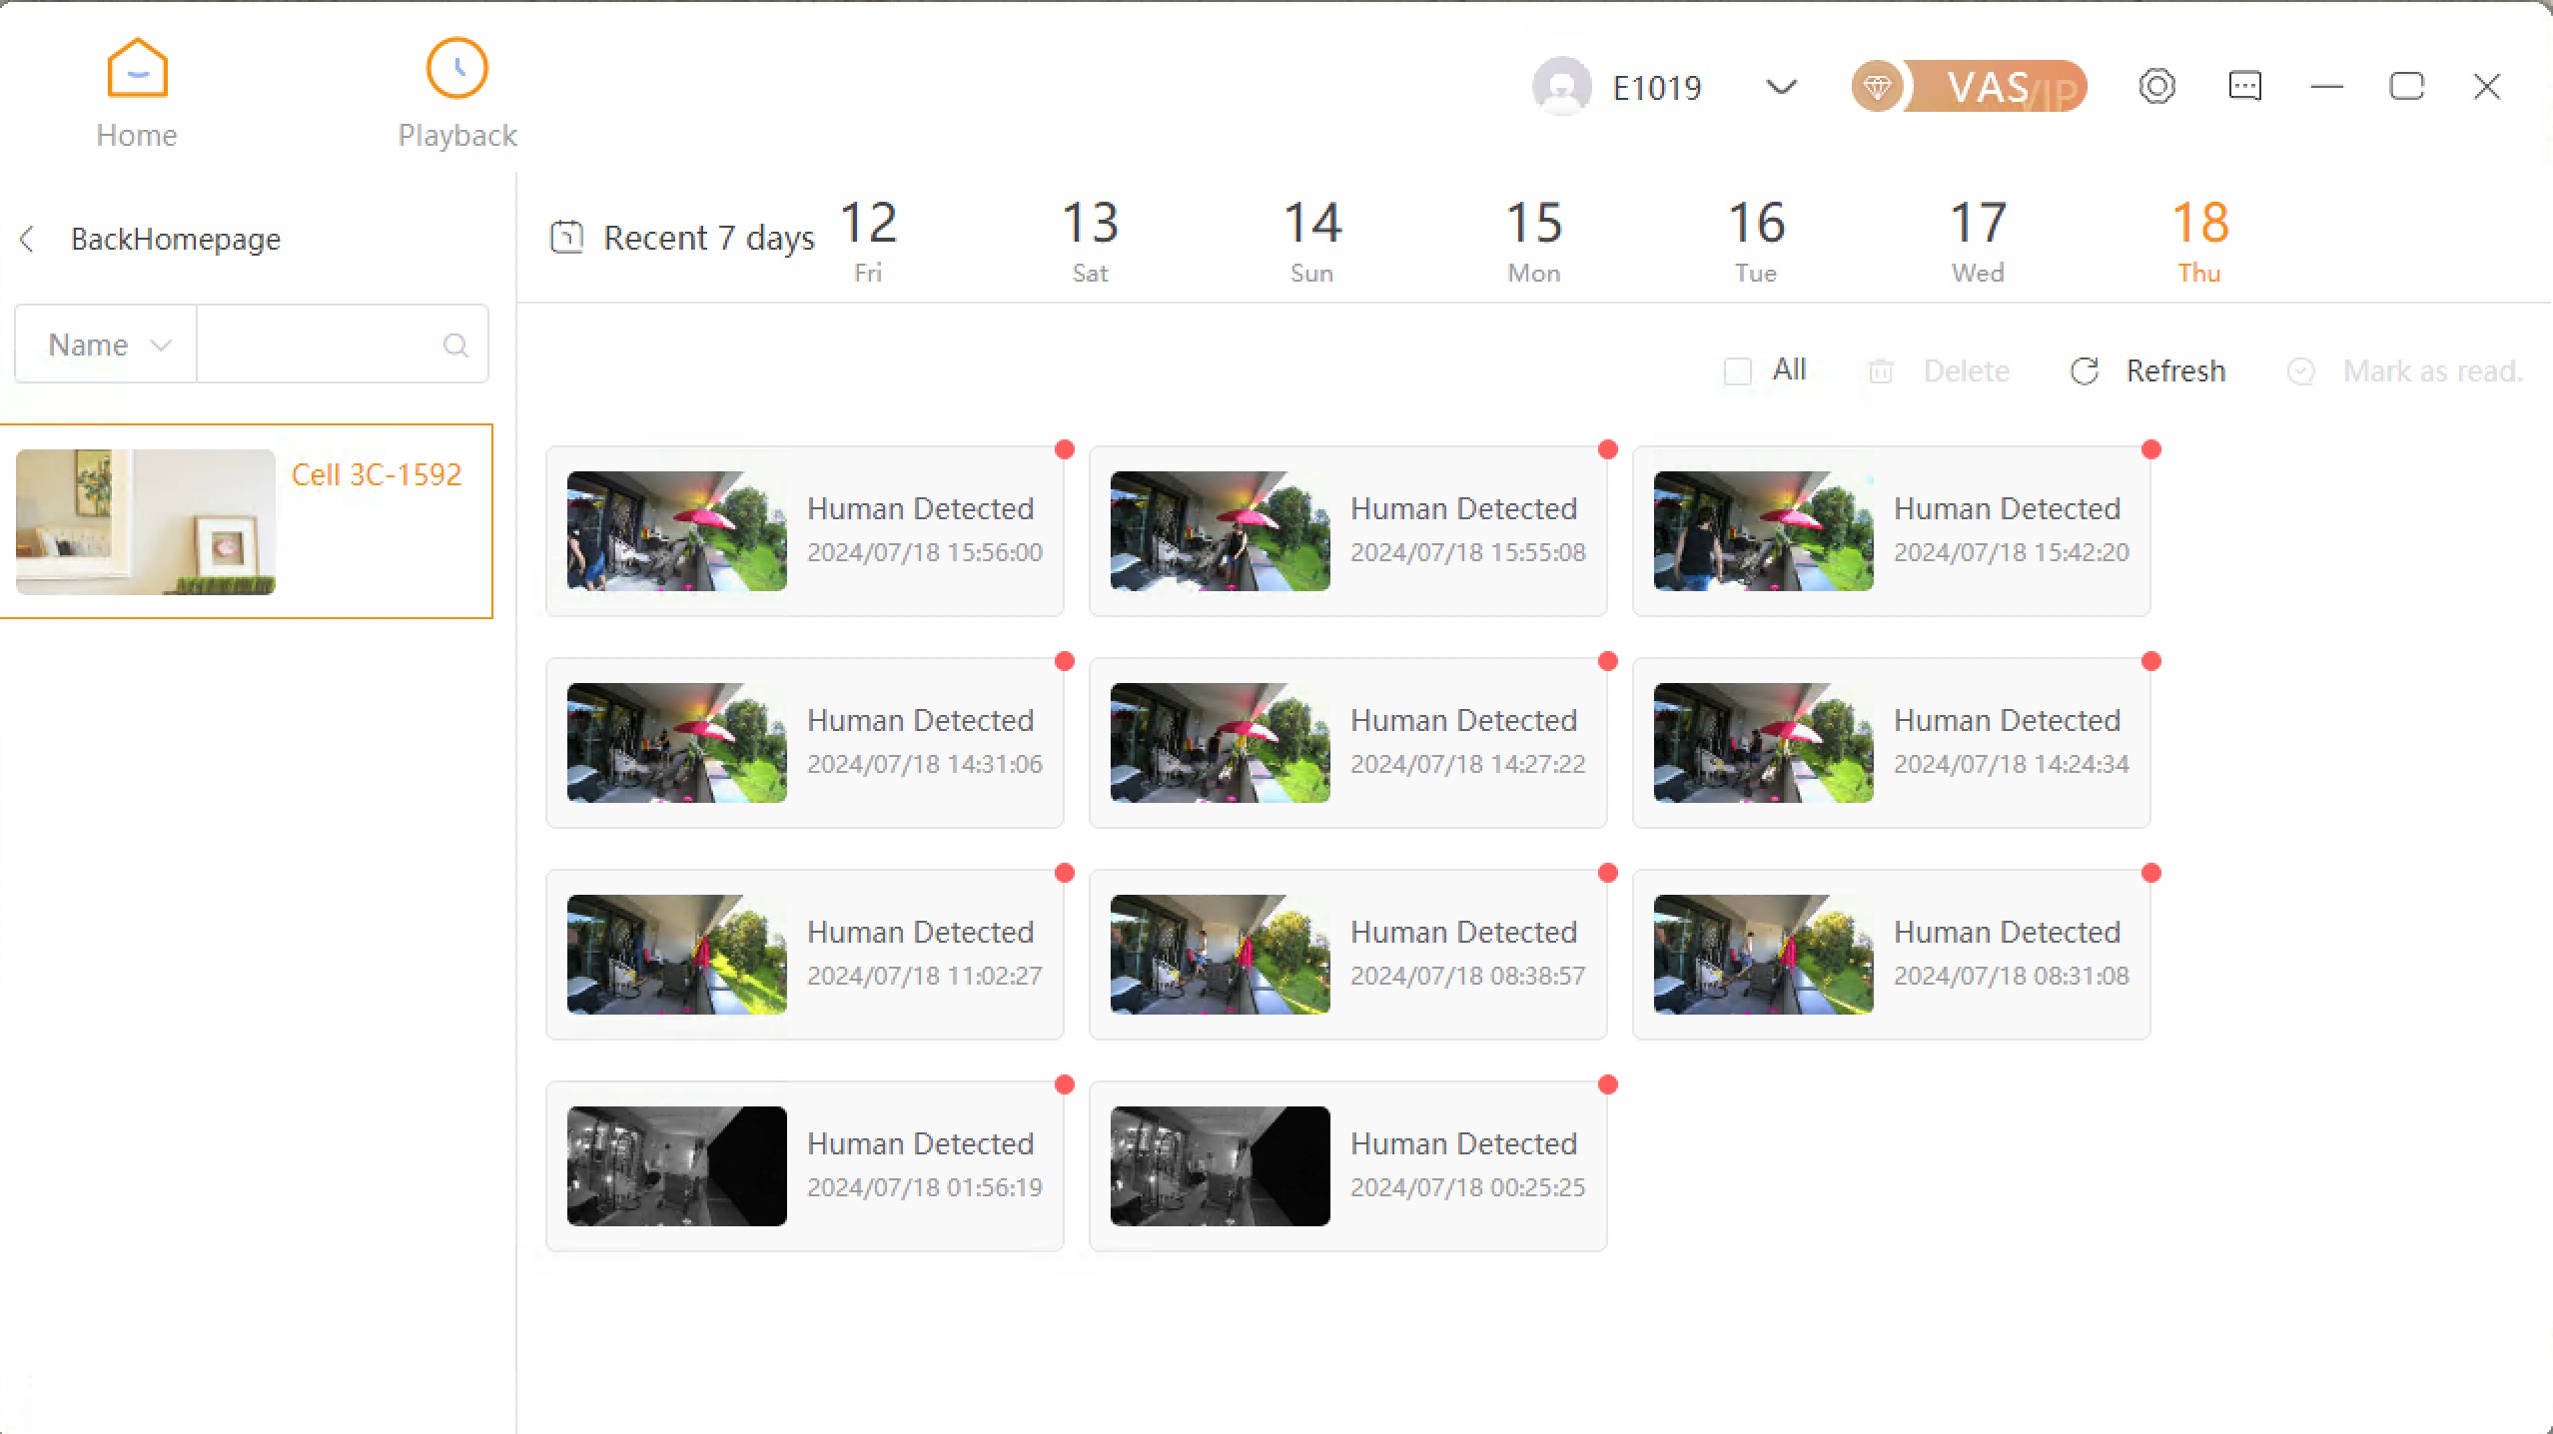Check the All checkbox

1738,371
